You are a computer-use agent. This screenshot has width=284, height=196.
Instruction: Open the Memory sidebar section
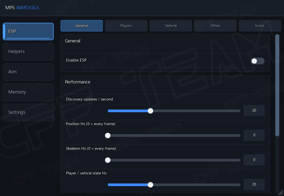[28, 92]
